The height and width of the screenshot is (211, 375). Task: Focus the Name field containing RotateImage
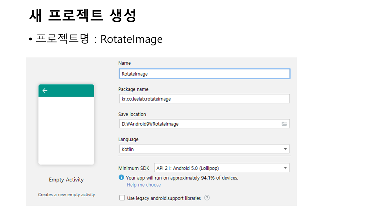(x=204, y=74)
